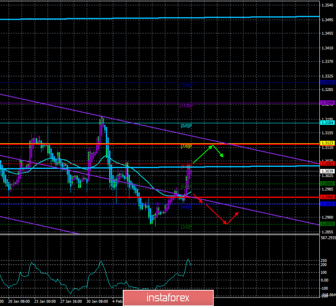Select the yellow 1.3123 level price tag
336x306 pixels.
click(x=327, y=143)
